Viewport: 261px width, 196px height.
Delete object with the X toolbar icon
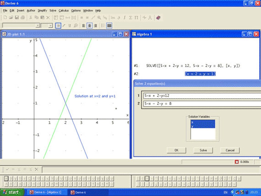click(48, 17)
